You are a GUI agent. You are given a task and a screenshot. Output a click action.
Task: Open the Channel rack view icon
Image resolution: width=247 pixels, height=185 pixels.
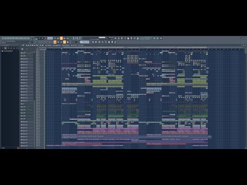click(x=99, y=42)
